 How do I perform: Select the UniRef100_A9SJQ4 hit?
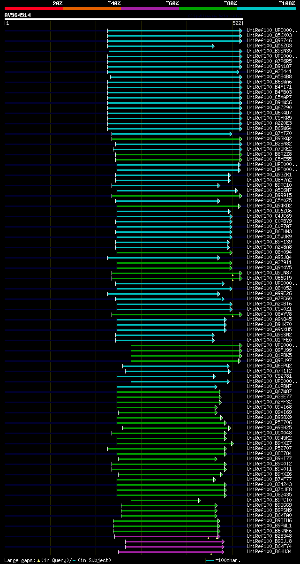point(269,257)
